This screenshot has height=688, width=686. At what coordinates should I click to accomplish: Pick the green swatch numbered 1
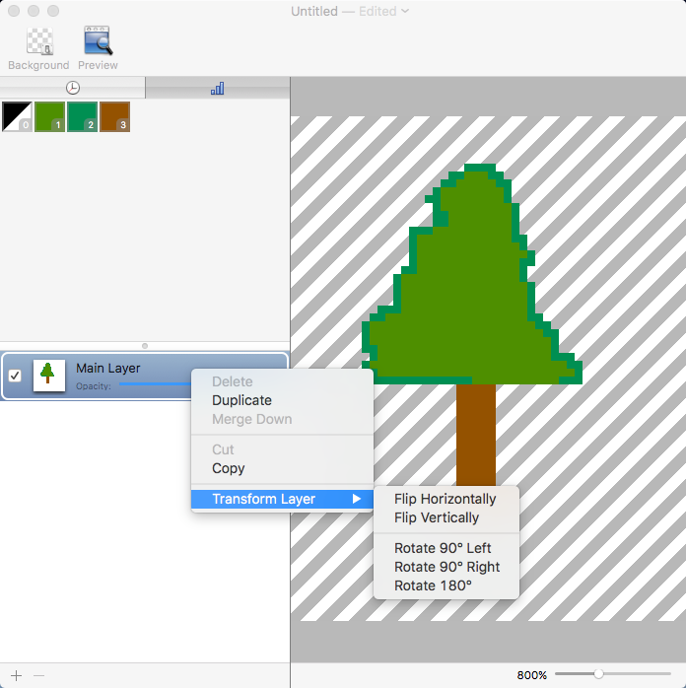pyautogui.click(x=49, y=116)
